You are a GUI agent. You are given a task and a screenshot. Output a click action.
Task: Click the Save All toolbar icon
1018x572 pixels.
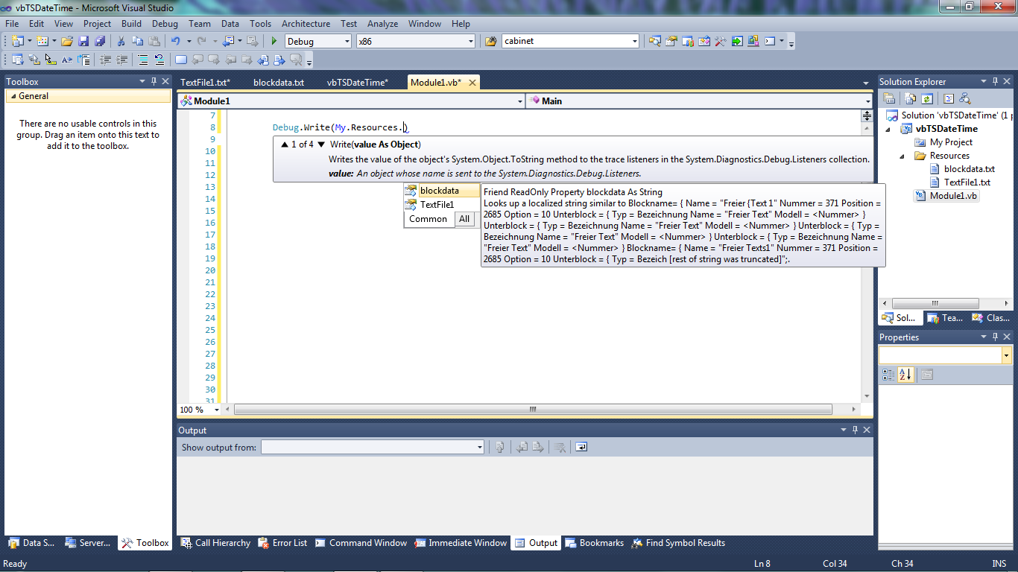[x=99, y=42]
